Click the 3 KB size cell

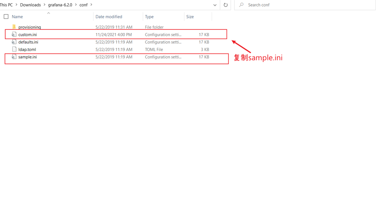205,50
